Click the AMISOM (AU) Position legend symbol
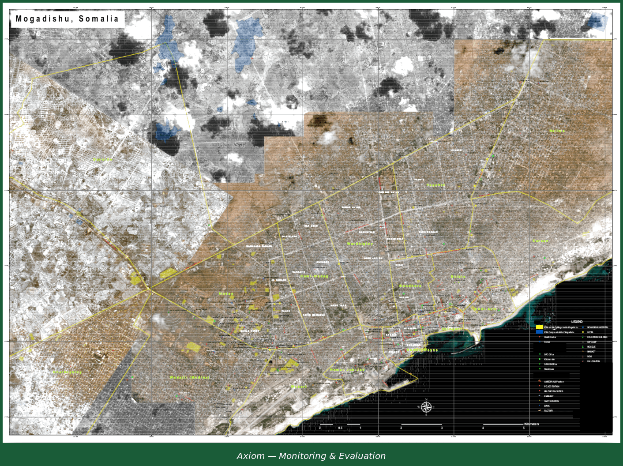 [x=540, y=381]
